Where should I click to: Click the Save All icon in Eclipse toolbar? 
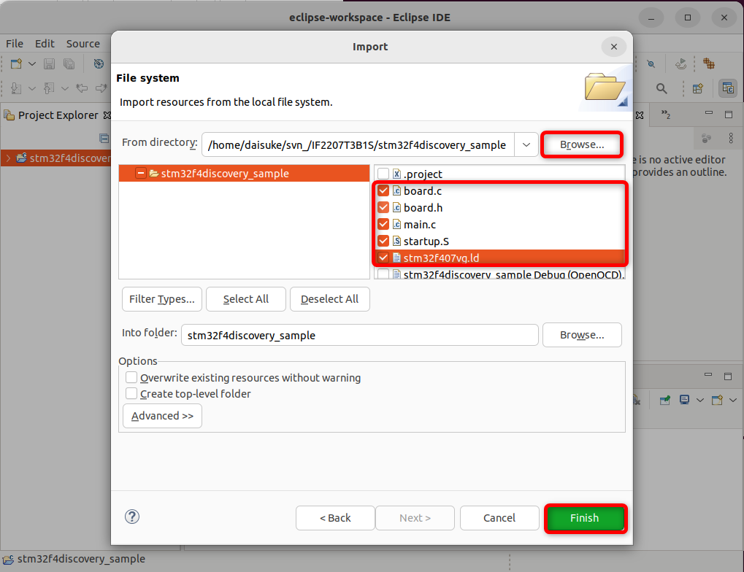tap(69, 63)
